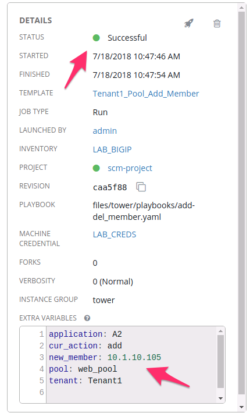Delete job using trash can icon
The width and height of the screenshot is (250, 413).
click(217, 23)
